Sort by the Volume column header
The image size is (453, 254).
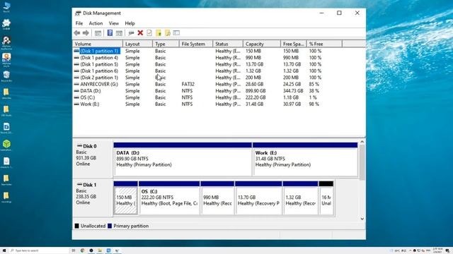point(98,44)
